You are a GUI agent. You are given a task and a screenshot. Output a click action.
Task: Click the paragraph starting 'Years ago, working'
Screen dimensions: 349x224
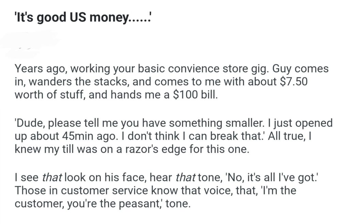pyautogui.click(x=170, y=82)
